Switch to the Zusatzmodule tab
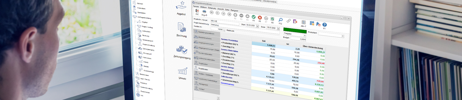The width and height of the screenshot is (462, 100). pyautogui.click(x=269, y=1)
